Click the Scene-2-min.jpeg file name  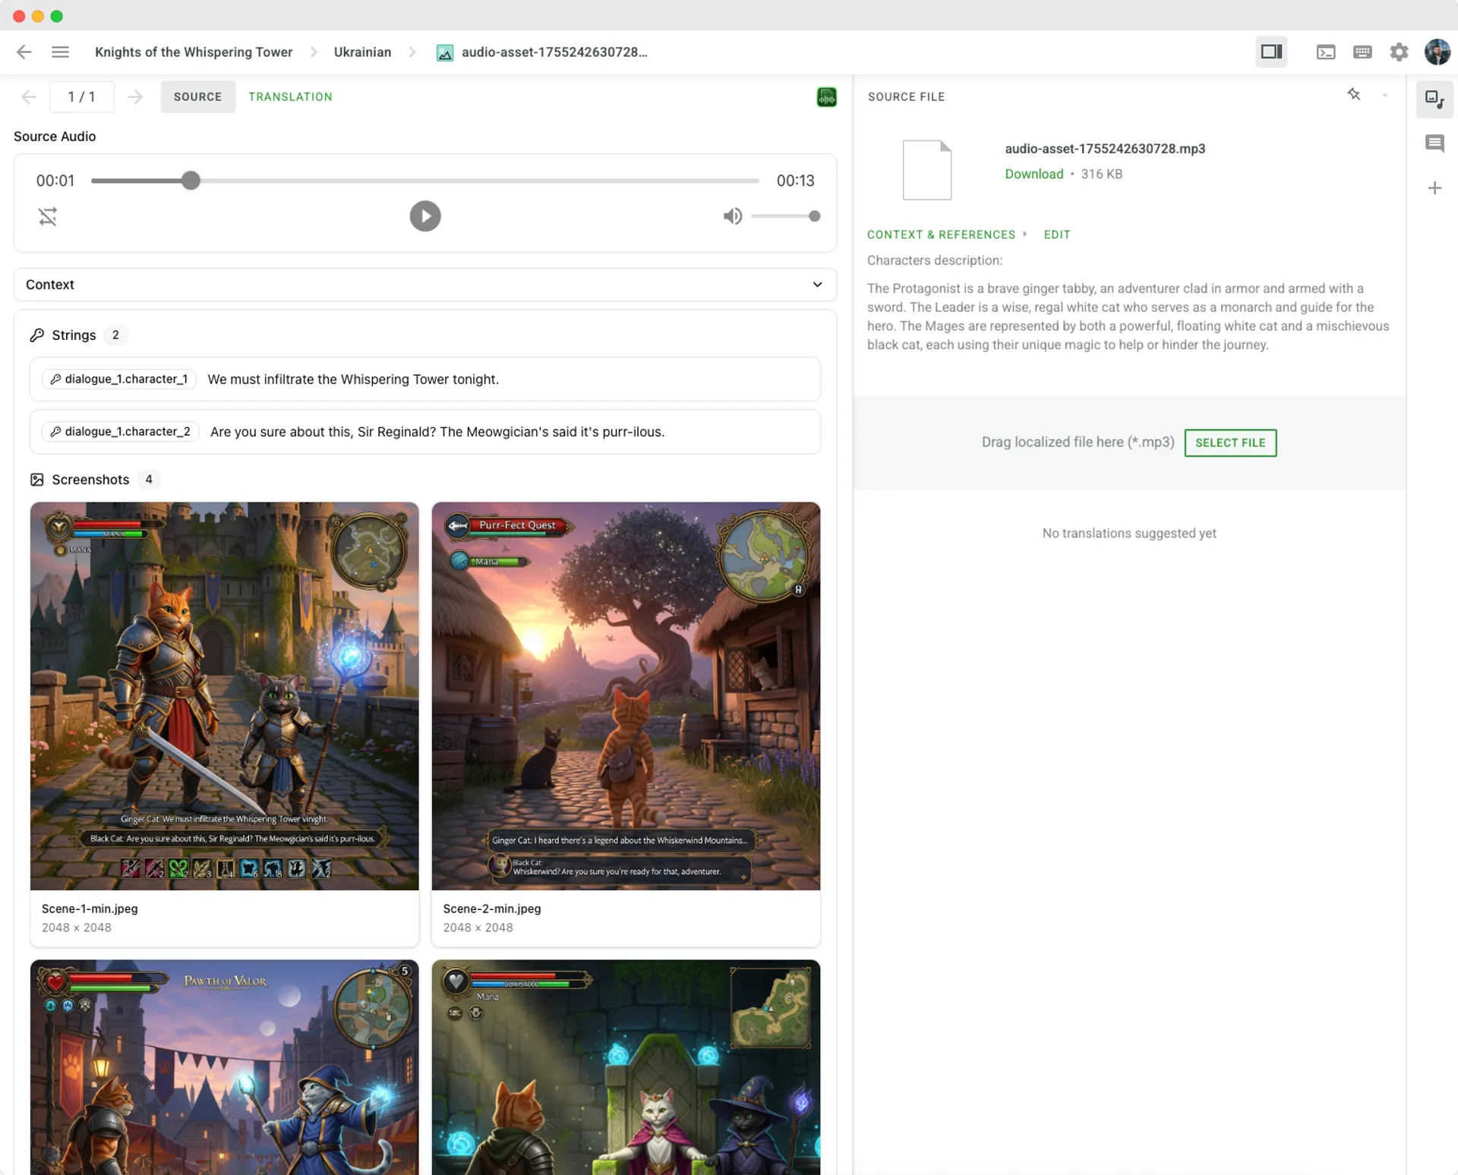(x=492, y=909)
